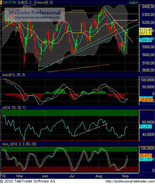Image resolution: width=155 pixels, height=184 pixels.
Task: Click the Sep month label on time axis
Action: click(125, 176)
